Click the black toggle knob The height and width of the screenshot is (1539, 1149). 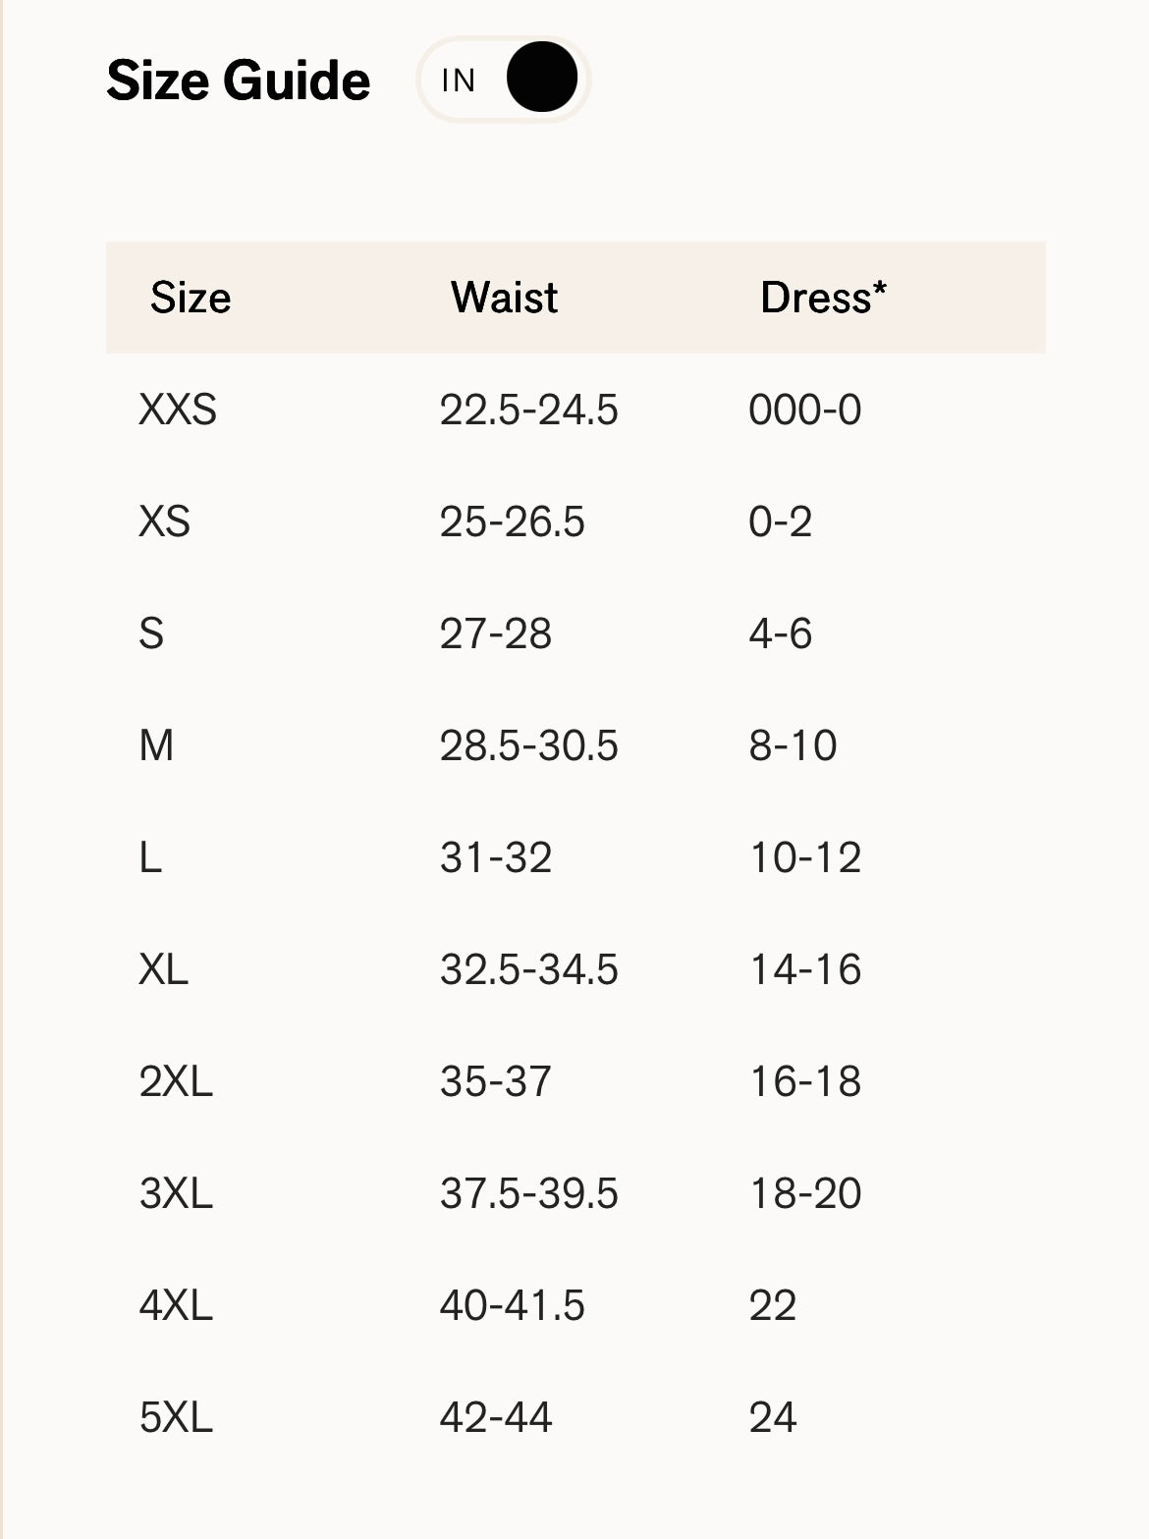pyautogui.click(x=541, y=79)
